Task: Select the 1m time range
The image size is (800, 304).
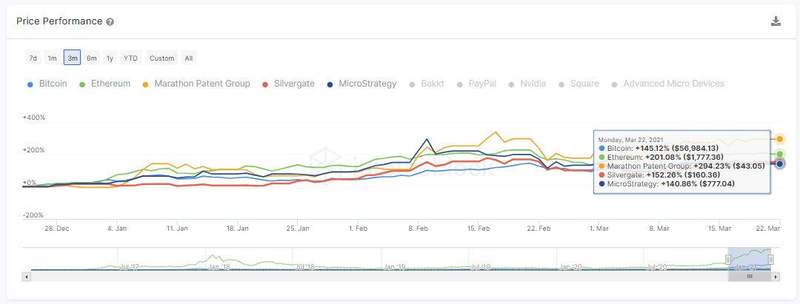Action: tap(53, 58)
